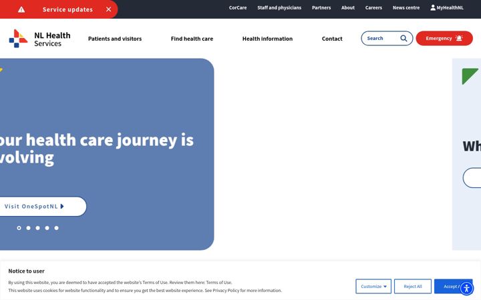This screenshot has height=300, width=481.
Task: Expand the Customize cookie options dropdown
Action: [x=373, y=286]
